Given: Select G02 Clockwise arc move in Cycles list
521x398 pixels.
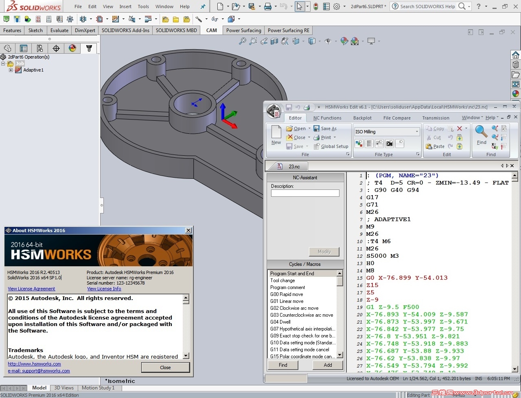Looking at the screenshot, I should click(302, 308).
